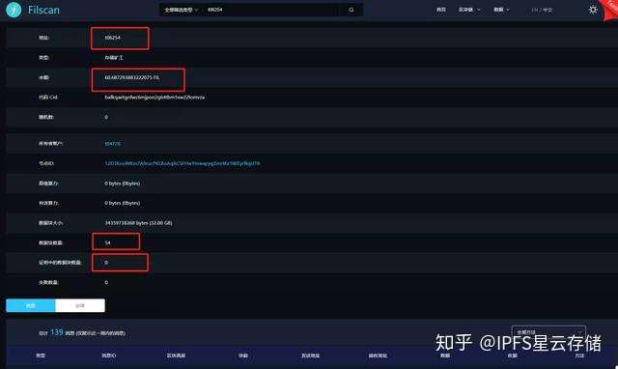Click the 139 total messages count
The width and height of the screenshot is (618, 369).
click(x=57, y=332)
